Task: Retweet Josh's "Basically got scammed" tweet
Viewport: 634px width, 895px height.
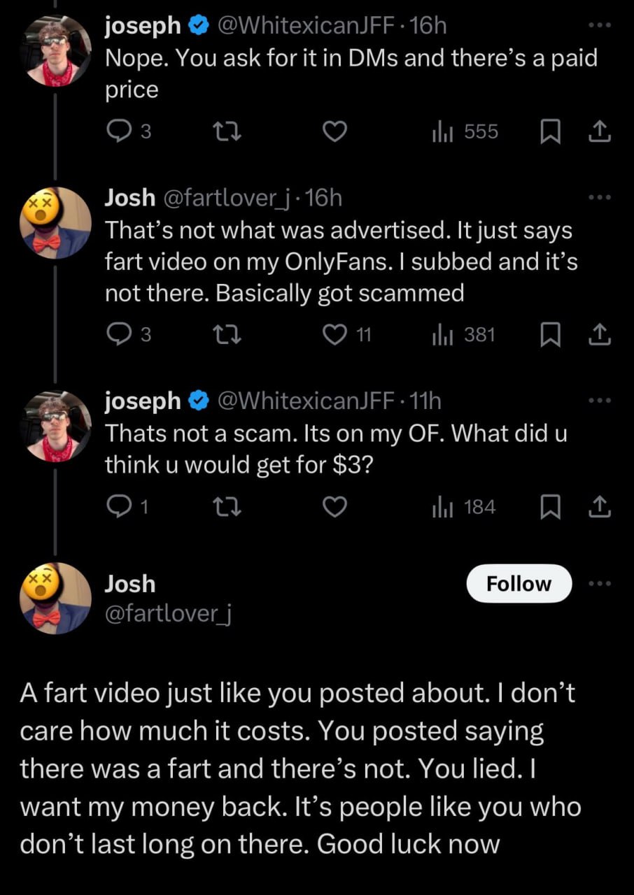Action: 226,336
